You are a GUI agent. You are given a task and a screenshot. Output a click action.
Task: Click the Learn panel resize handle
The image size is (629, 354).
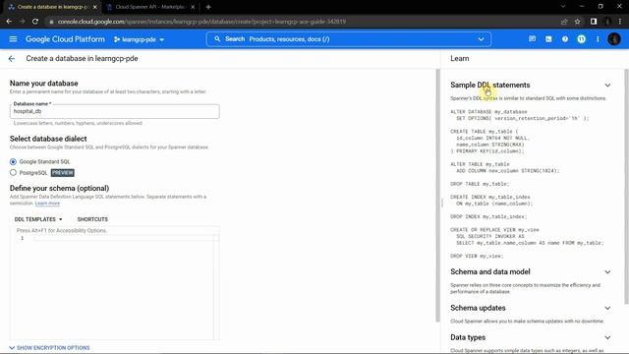tap(441, 203)
